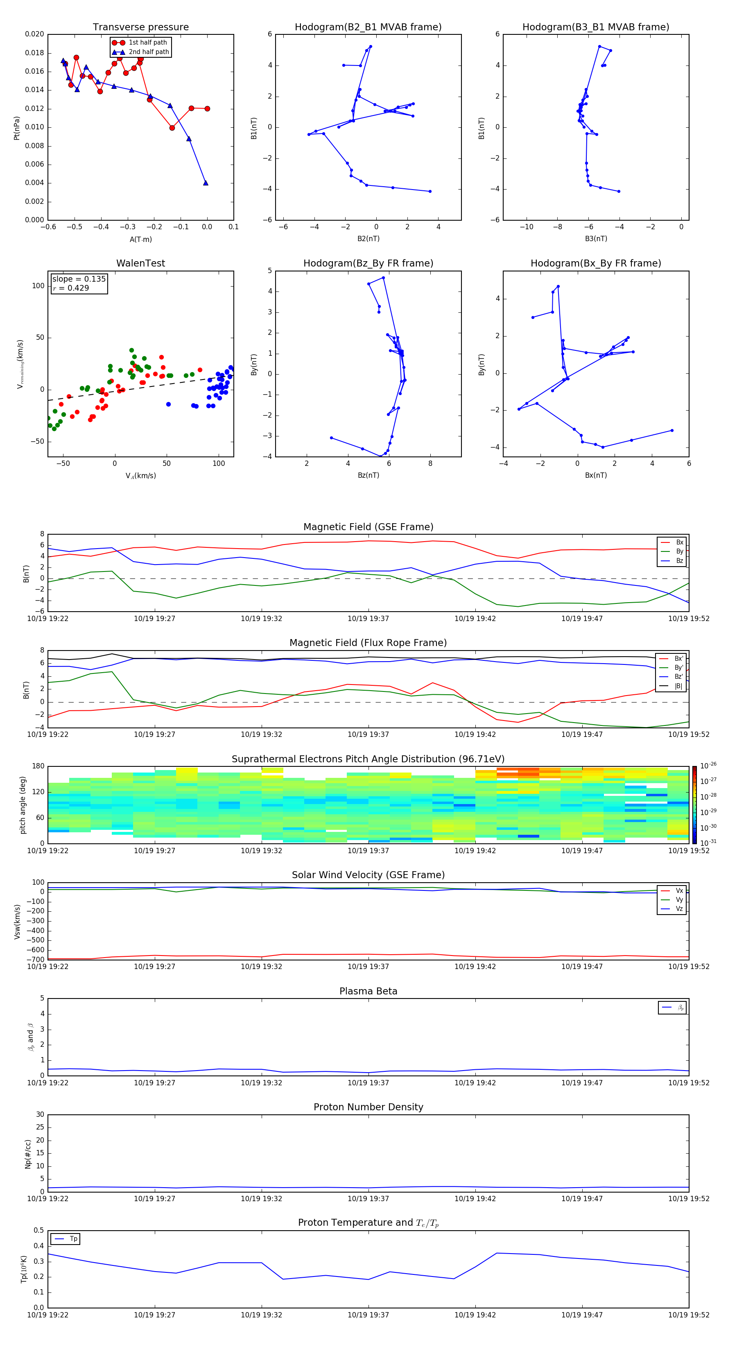Click the 'Vsw(km/s)' y-axis label
Image resolution: width=737 pixels, height=1351 pixels.
16,922
